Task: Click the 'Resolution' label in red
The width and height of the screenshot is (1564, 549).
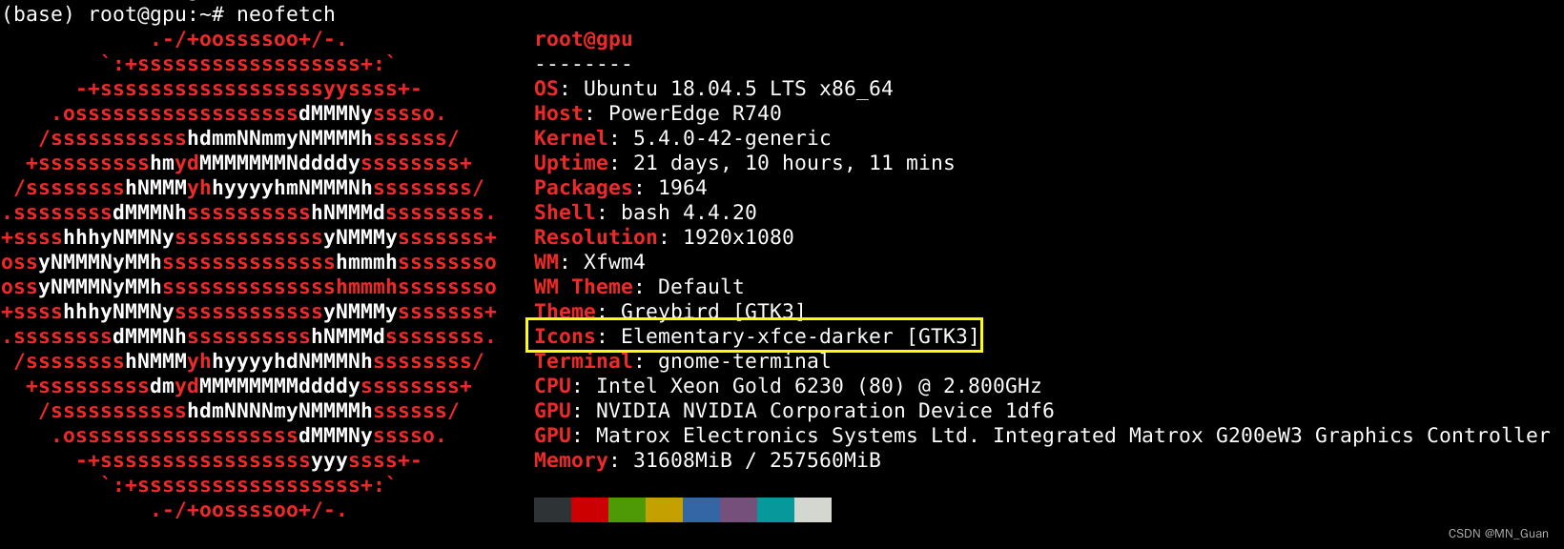Action: point(596,237)
